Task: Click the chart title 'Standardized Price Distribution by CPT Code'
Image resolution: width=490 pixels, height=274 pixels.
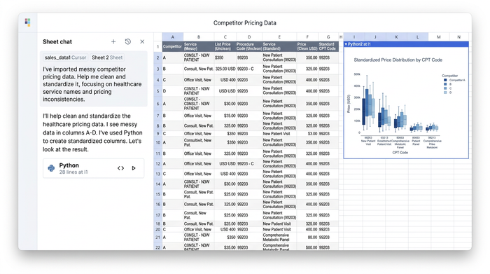Action: [x=398, y=60]
